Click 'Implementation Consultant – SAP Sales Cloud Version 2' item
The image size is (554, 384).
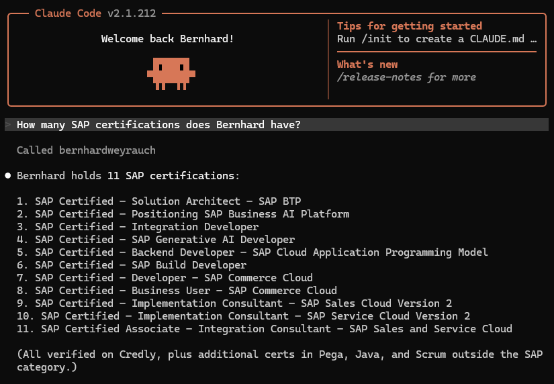234,303
